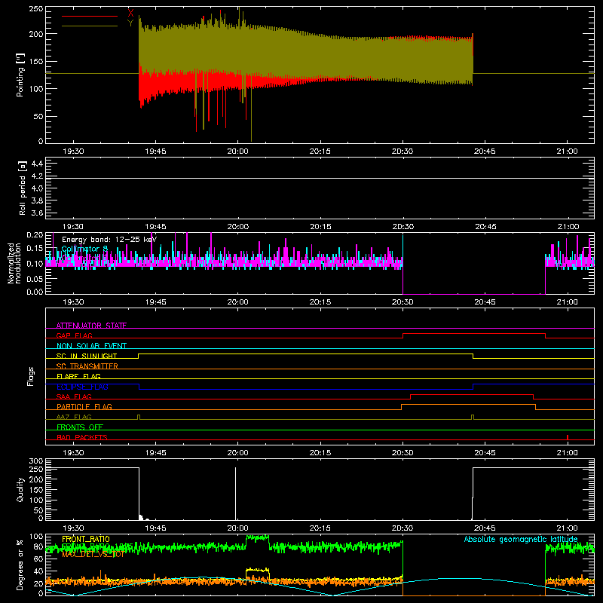The height and width of the screenshot is (603, 603).
Task: Click the olive Y legend line sample
Action: pyautogui.click(x=90, y=26)
